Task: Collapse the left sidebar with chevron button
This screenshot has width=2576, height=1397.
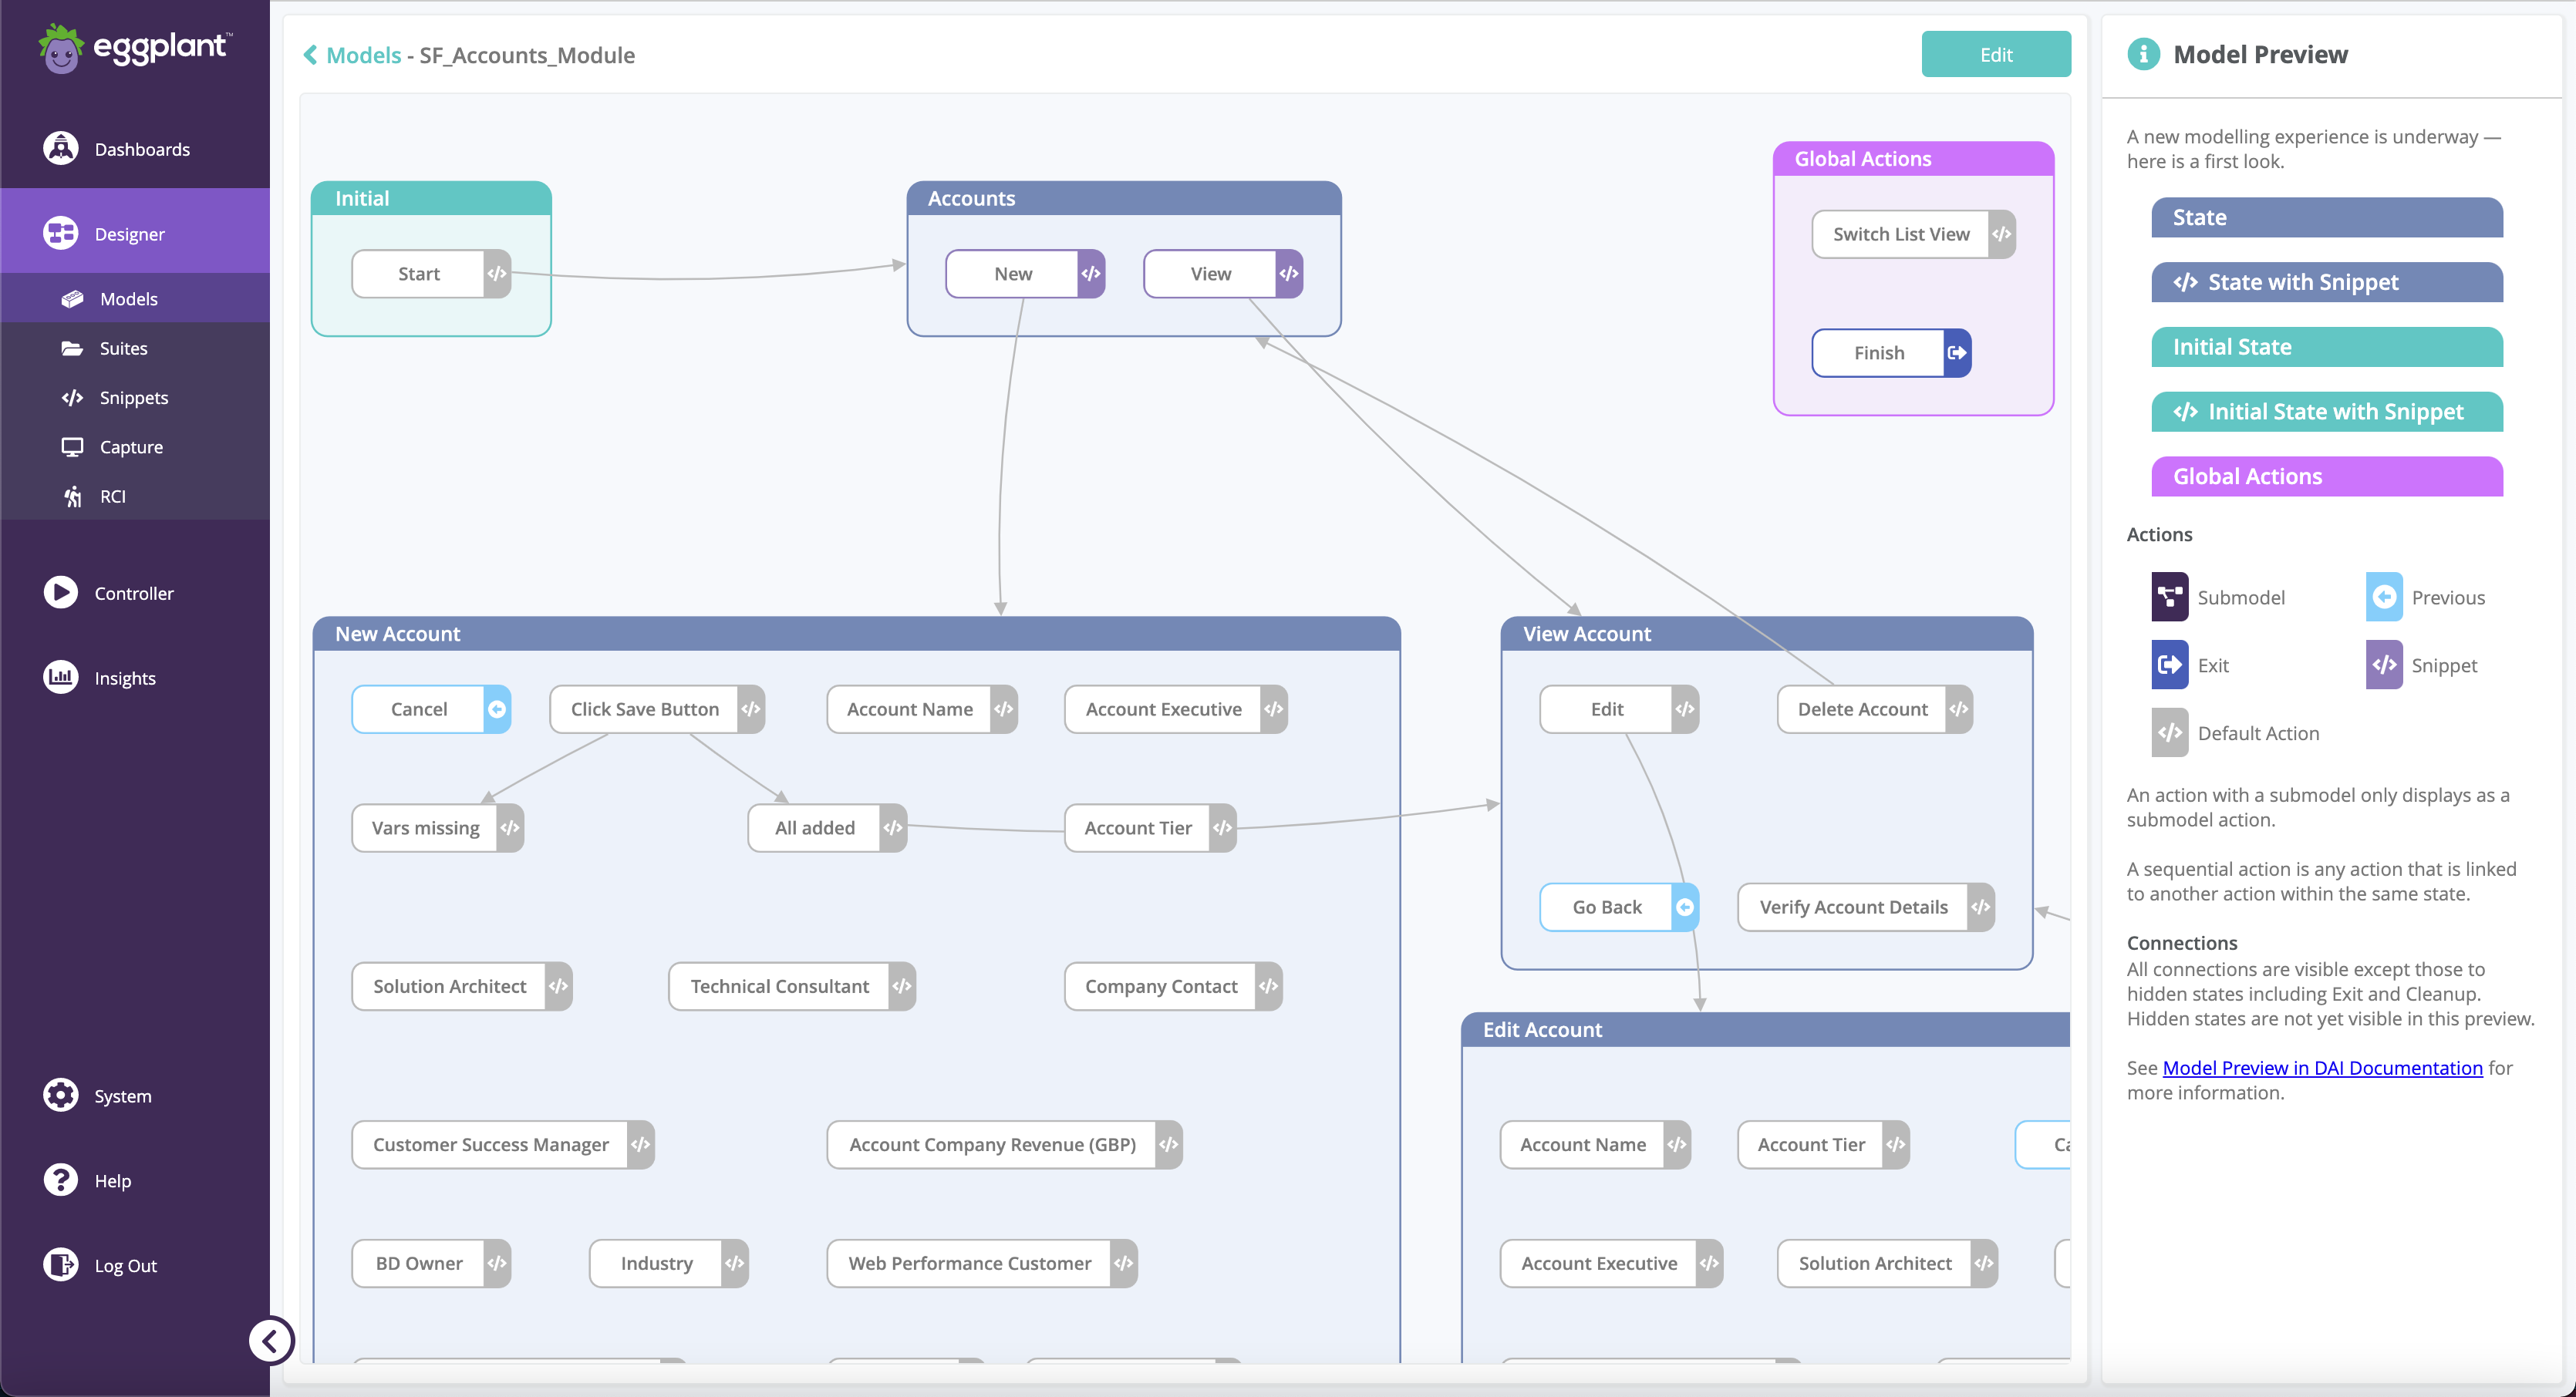Action: (x=270, y=1341)
